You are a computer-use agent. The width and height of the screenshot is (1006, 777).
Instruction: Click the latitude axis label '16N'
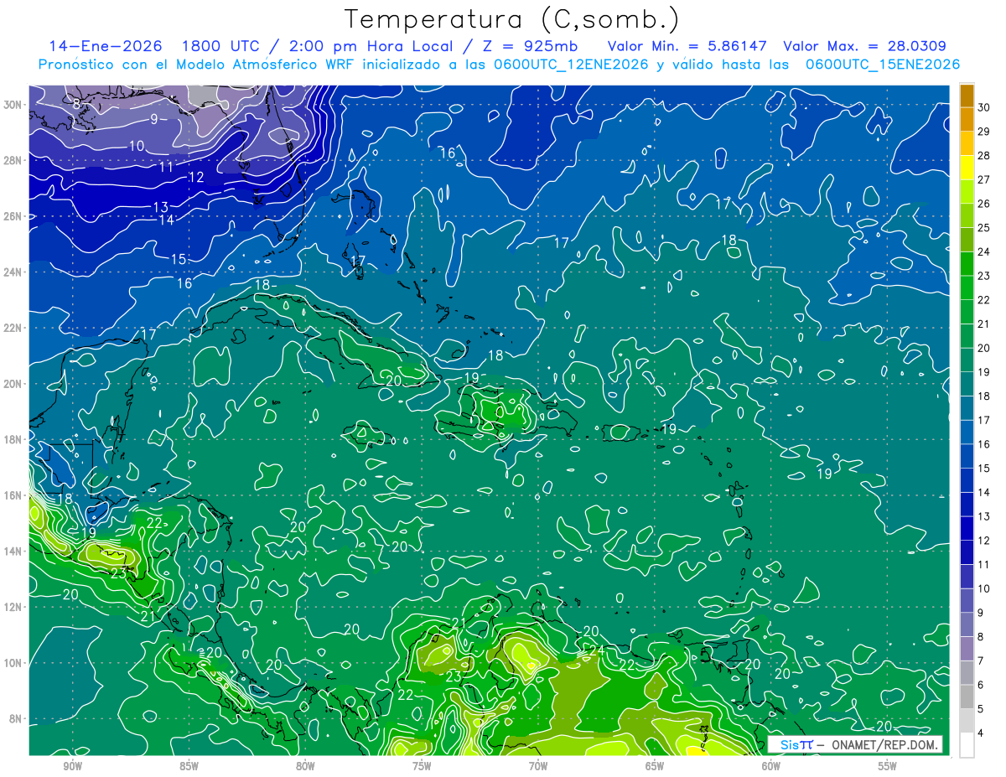click(13, 495)
